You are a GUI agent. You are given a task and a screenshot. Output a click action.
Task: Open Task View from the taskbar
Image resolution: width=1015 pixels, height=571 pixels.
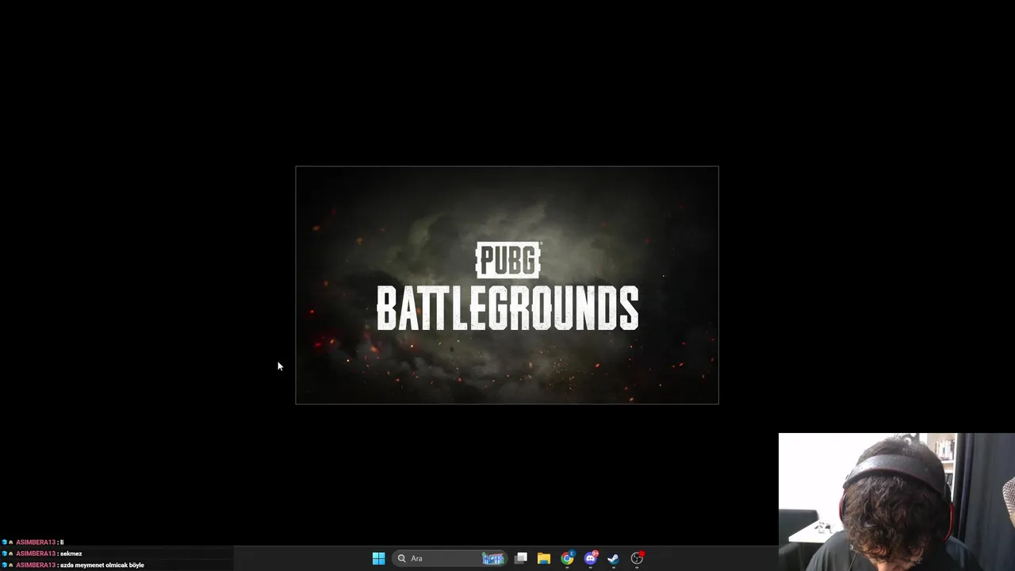pos(521,558)
